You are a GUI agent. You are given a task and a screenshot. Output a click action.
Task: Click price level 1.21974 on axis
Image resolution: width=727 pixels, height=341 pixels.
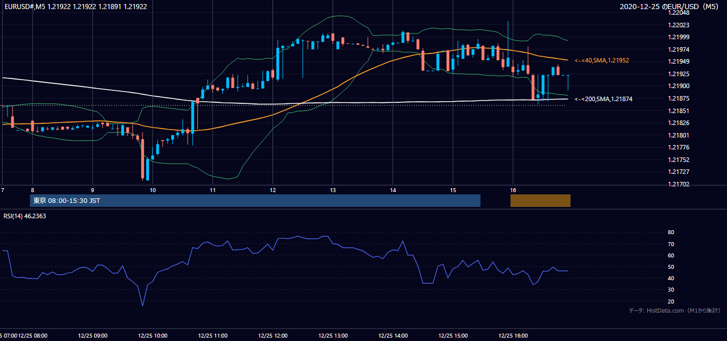point(679,49)
